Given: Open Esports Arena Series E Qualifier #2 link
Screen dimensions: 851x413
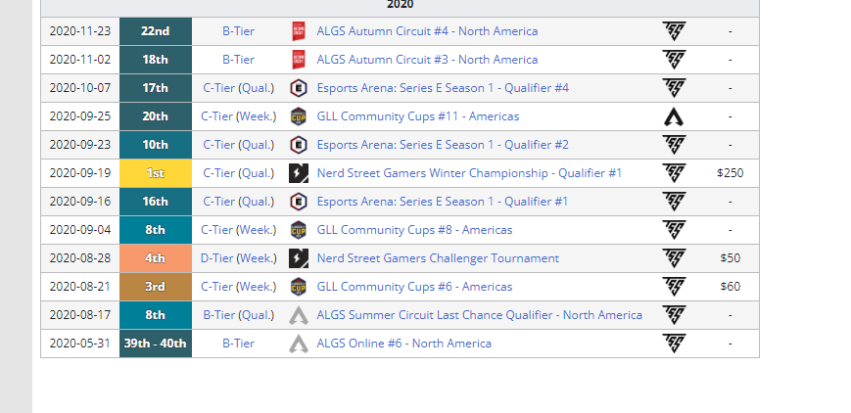Looking at the screenshot, I should 443,145.
